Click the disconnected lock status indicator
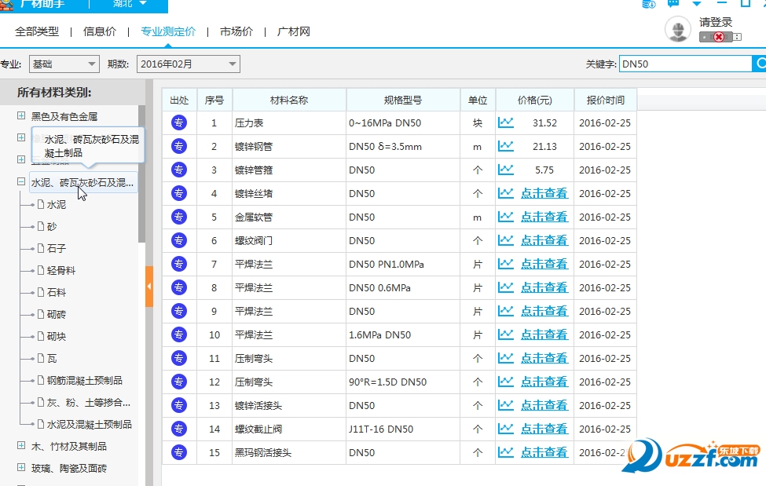Image resolution: width=766 pixels, height=486 pixels. pos(720,37)
